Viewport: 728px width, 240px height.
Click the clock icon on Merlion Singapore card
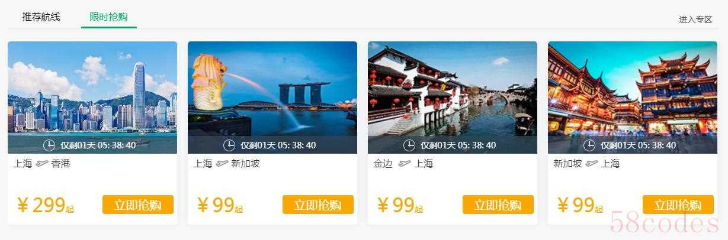pos(229,145)
